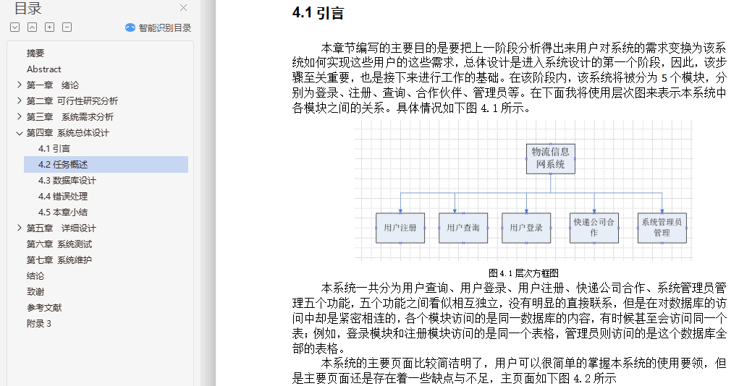
Task: Click the 用户查询 diagram box
Action: pyautogui.click(x=463, y=228)
